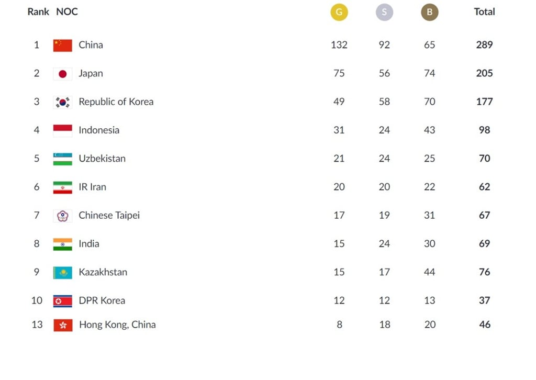
Task: Click the Republic of Korea flag icon
Action: click(x=63, y=102)
